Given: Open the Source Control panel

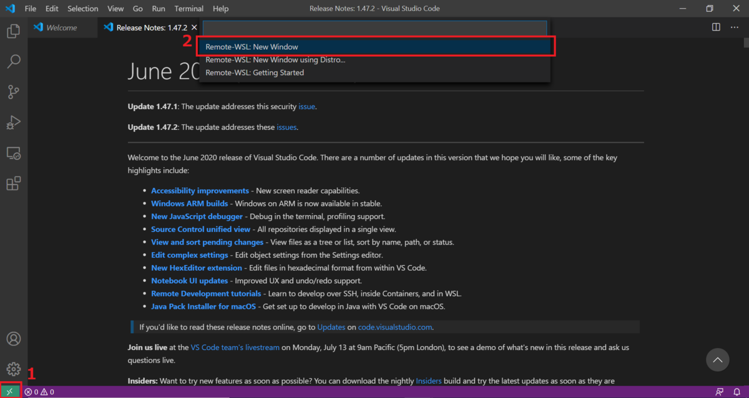Looking at the screenshot, I should (13, 91).
